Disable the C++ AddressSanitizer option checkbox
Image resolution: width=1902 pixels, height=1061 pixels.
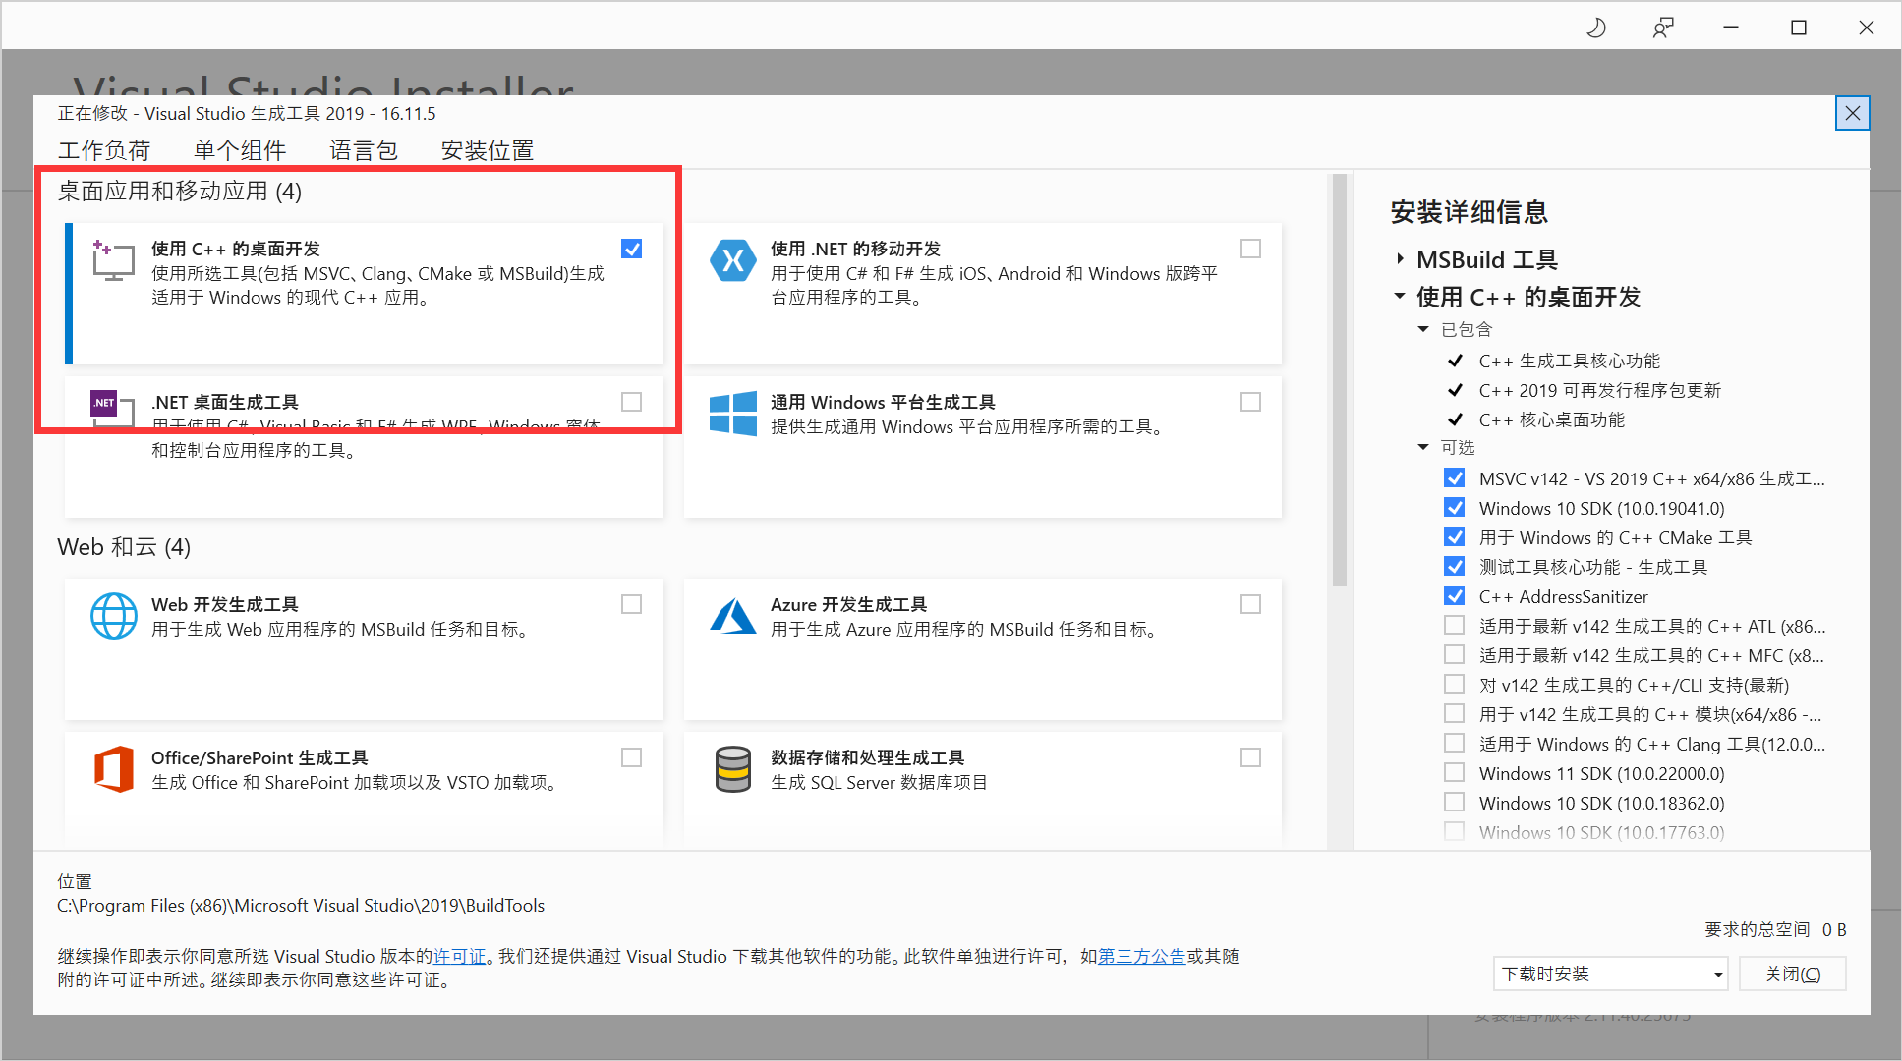click(x=1454, y=596)
